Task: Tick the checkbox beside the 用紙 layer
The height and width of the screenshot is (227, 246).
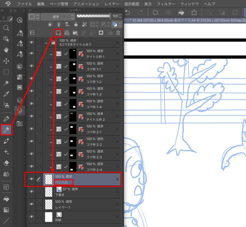Action: pos(39,217)
